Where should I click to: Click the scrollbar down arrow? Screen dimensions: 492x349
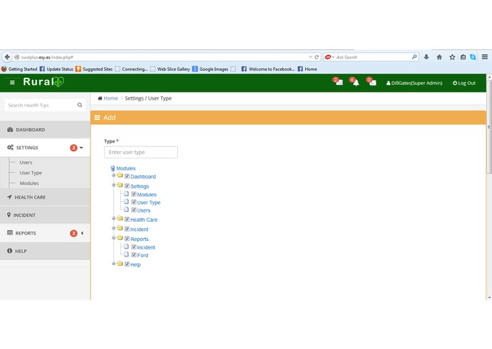(489, 297)
